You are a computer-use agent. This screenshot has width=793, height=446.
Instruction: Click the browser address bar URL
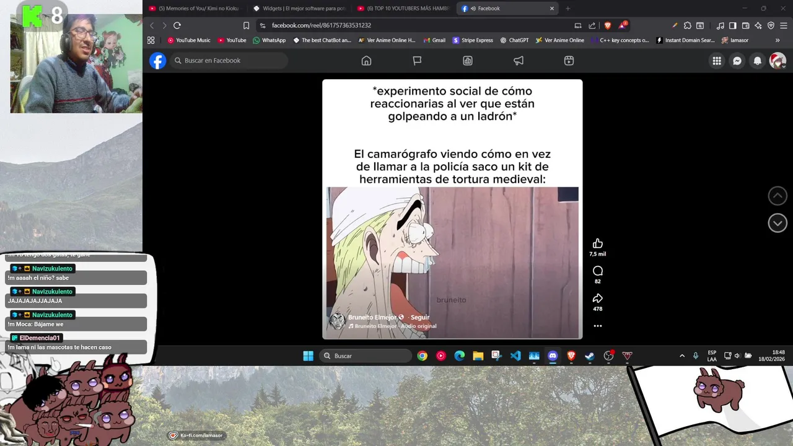(x=322, y=25)
